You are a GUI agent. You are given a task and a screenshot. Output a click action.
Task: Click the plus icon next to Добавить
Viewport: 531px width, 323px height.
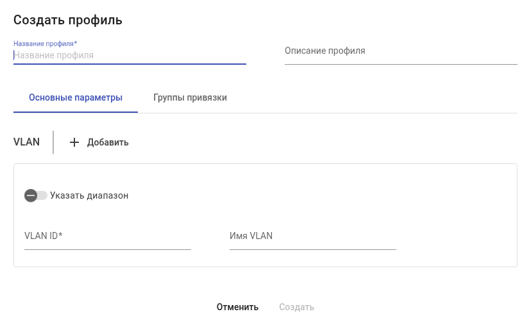coord(74,142)
